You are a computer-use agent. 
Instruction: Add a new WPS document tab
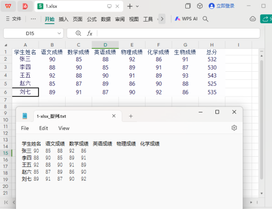[x=130, y=6]
